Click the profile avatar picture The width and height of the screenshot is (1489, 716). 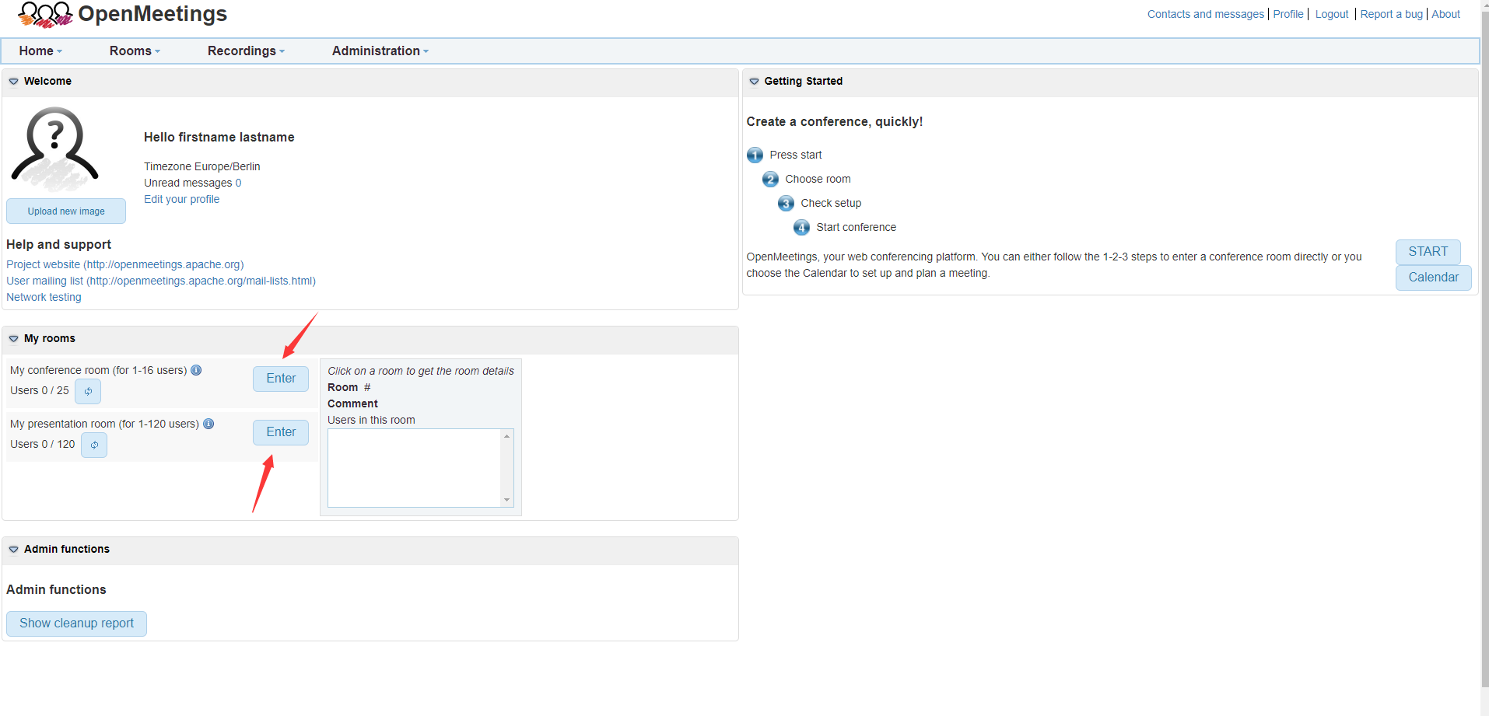(x=54, y=148)
